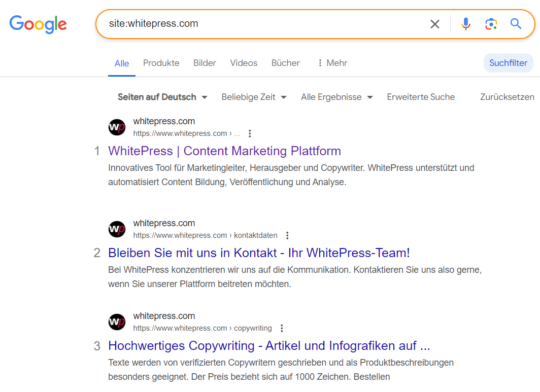The image size is (540, 392).
Task: Submit search with the magnifier icon
Action: click(x=516, y=24)
